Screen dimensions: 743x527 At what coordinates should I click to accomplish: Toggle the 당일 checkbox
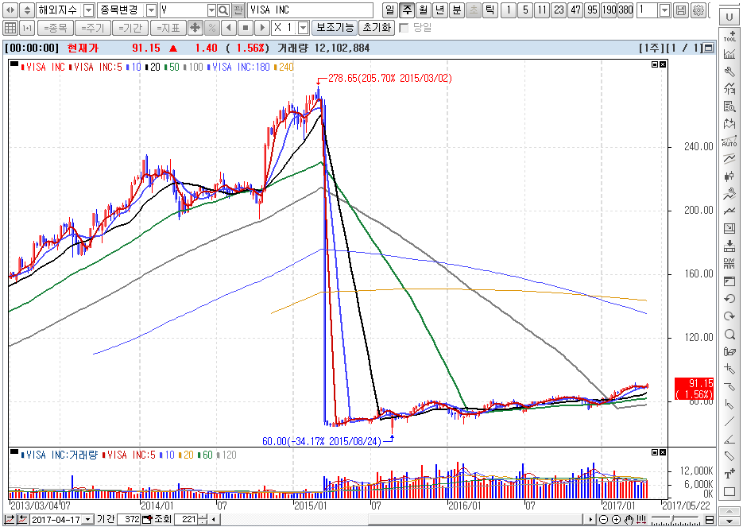[404, 28]
